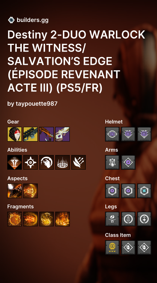
Task: Click the super ability diamond icon
Action: tap(15, 162)
